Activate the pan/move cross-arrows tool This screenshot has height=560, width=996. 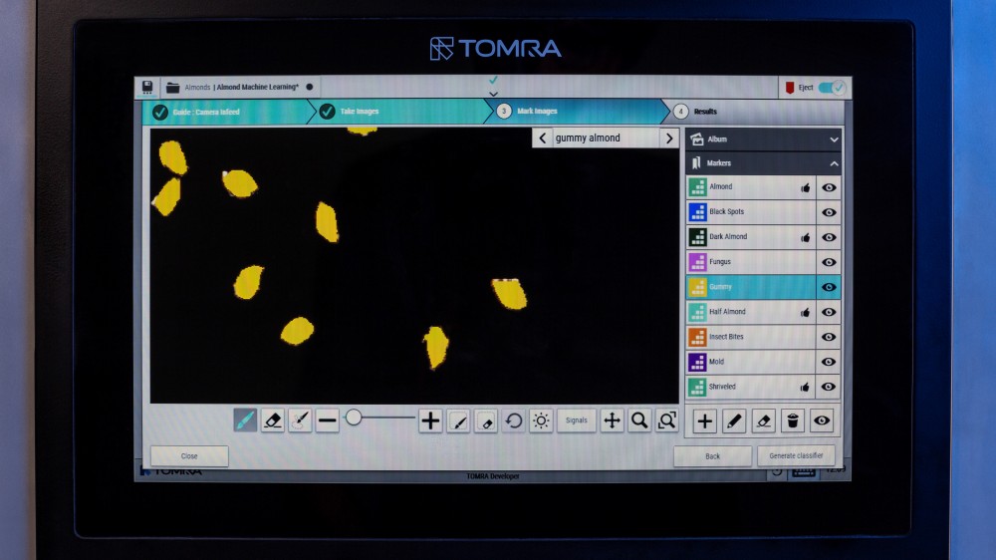click(612, 420)
